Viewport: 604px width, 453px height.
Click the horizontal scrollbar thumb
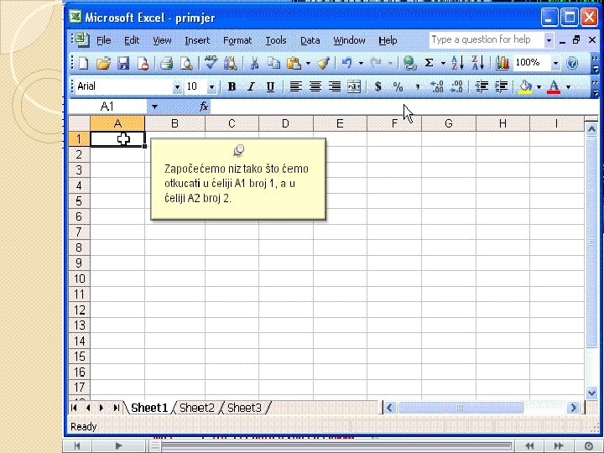(x=460, y=408)
